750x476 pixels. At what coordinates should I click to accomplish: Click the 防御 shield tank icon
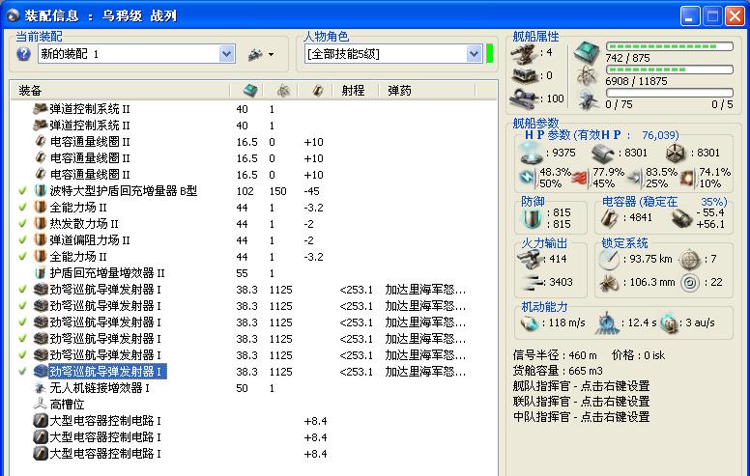tap(531, 219)
